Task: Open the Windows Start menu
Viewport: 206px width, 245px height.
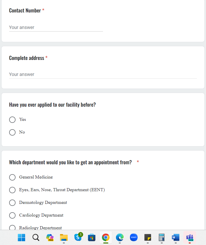Action: click(x=22, y=238)
